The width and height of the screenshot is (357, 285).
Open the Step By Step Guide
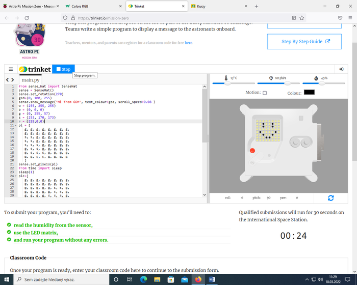click(304, 41)
